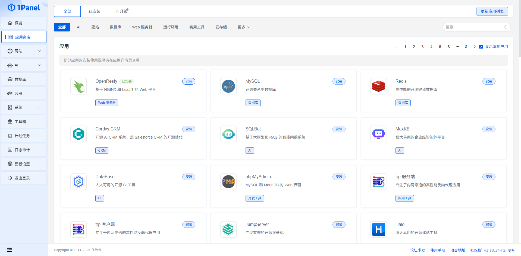Click the OpenResty hummingbird icon
Viewport: 521px width, 256px height.
coord(79,87)
